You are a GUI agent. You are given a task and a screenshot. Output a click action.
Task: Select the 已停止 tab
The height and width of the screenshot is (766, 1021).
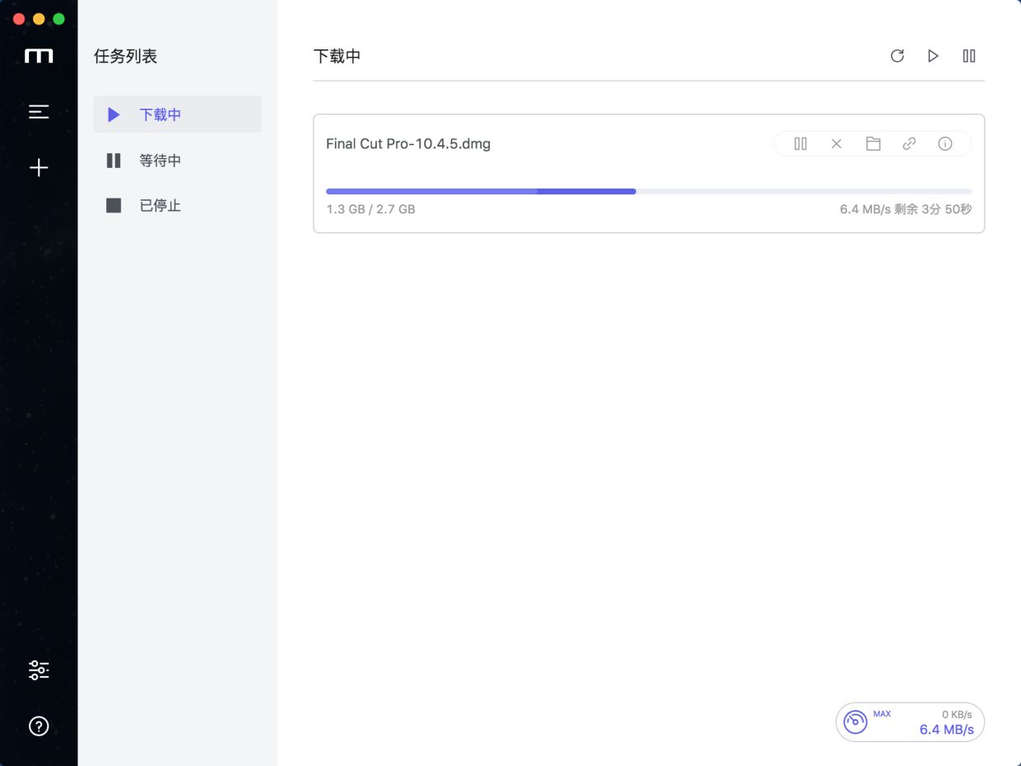[x=177, y=205]
